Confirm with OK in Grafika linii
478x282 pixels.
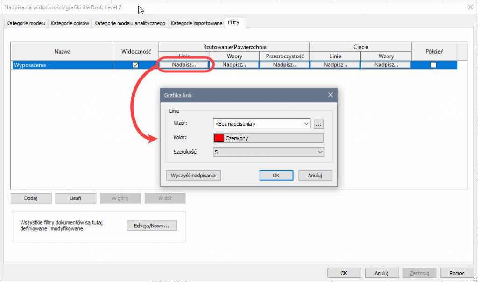click(276, 176)
